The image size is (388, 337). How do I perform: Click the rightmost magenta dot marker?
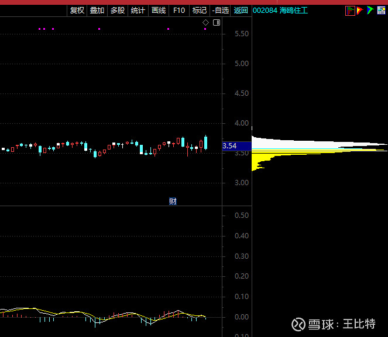[x=205, y=29]
